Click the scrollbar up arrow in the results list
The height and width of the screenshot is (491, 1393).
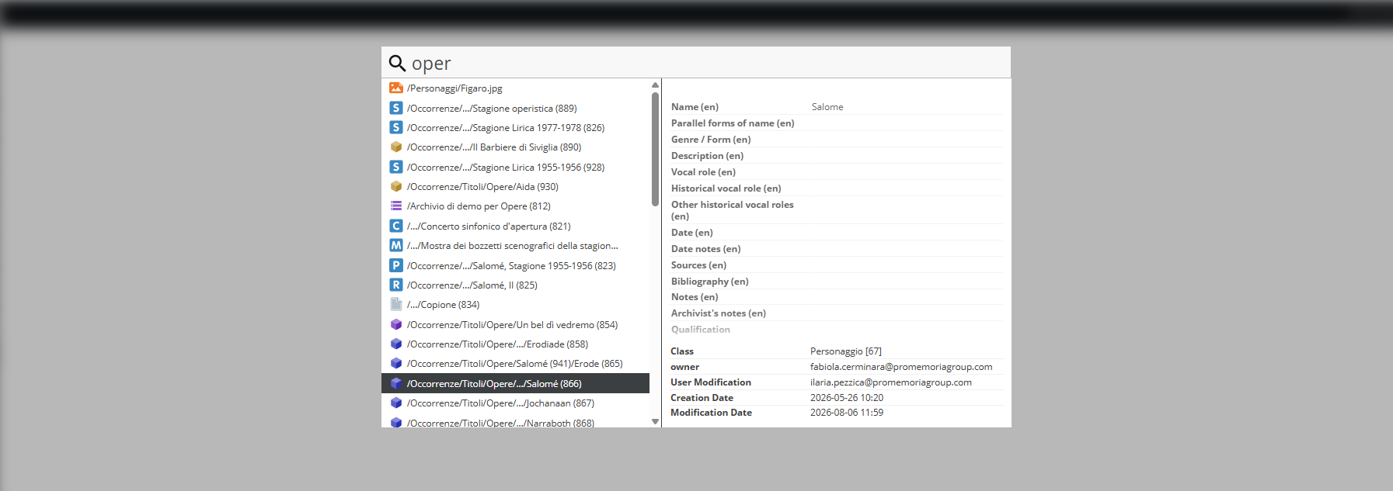[x=655, y=85]
